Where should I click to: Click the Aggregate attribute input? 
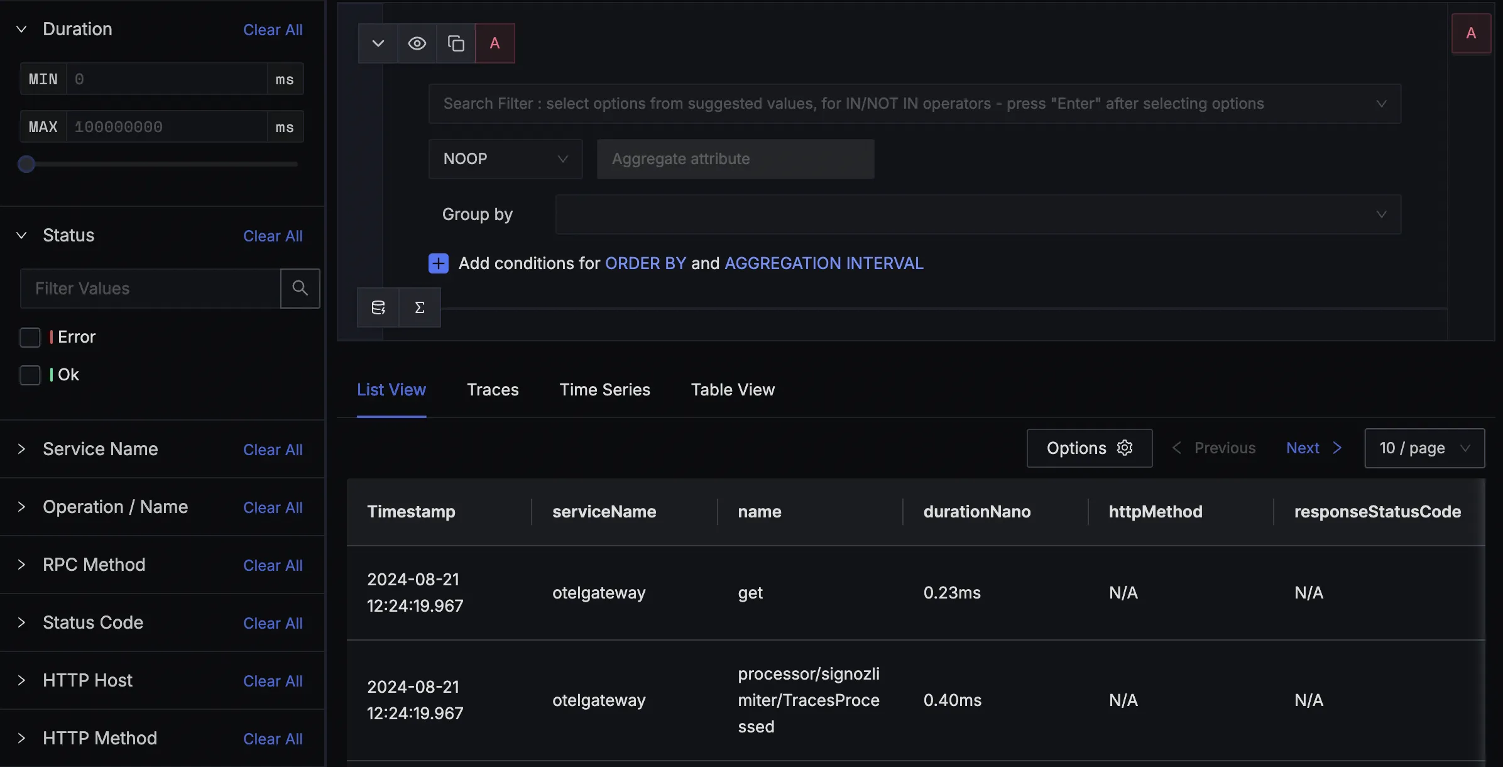[x=735, y=159]
